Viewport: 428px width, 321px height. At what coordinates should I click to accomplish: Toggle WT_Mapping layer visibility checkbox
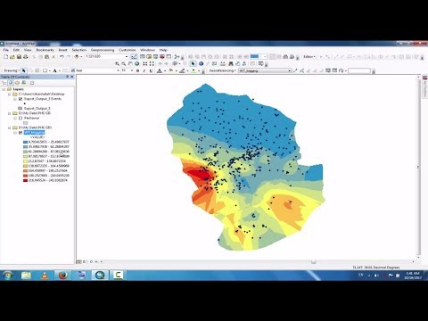coord(21,133)
